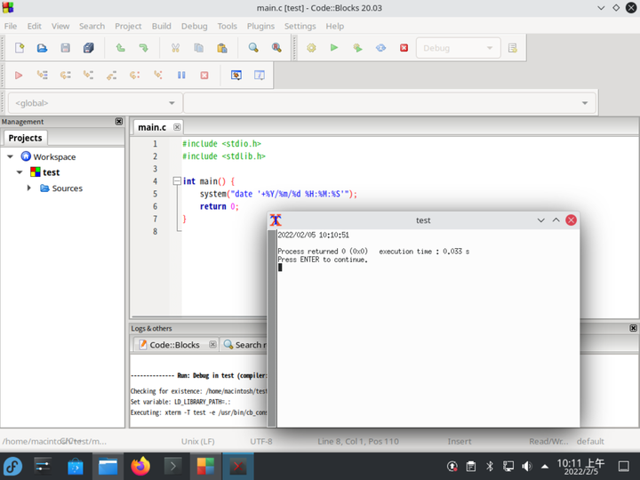Select the test project in tree

tap(51, 172)
